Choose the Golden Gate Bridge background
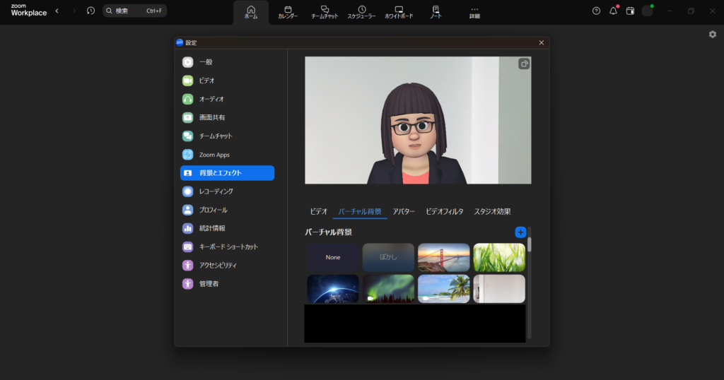The image size is (724, 380). [443, 257]
